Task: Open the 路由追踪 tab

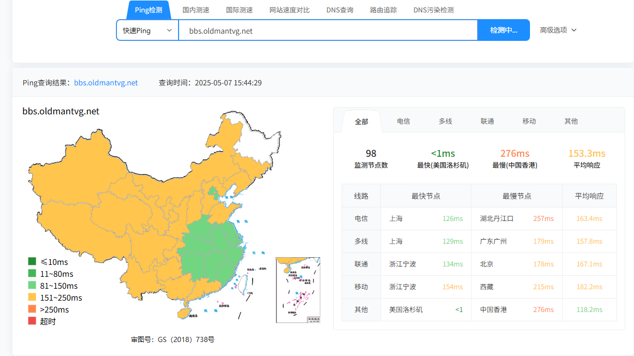Action: tap(384, 10)
